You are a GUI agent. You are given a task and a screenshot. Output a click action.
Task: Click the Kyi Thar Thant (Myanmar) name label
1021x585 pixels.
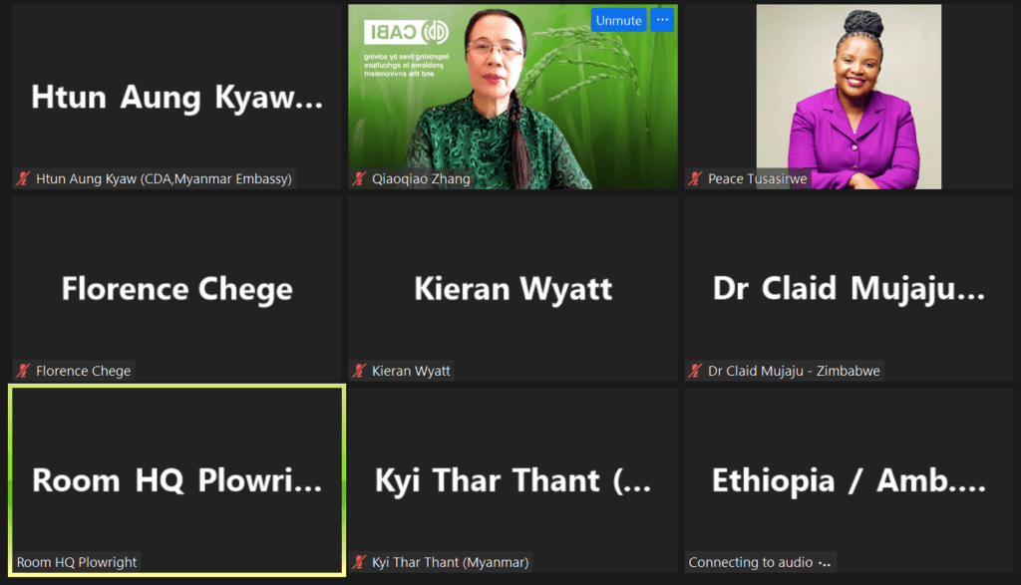click(450, 562)
